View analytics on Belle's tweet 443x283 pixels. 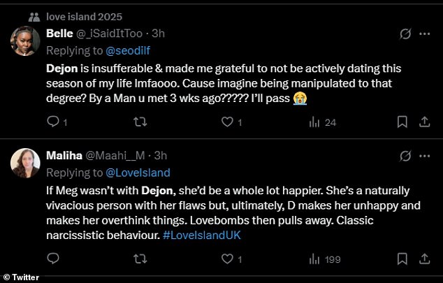(x=314, y=122)
